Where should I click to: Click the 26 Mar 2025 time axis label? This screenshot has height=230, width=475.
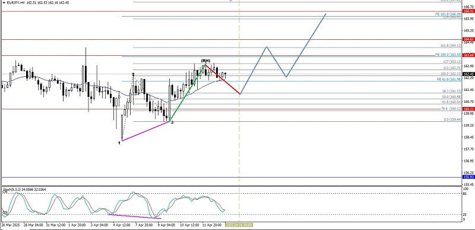[x=9, y=225]
